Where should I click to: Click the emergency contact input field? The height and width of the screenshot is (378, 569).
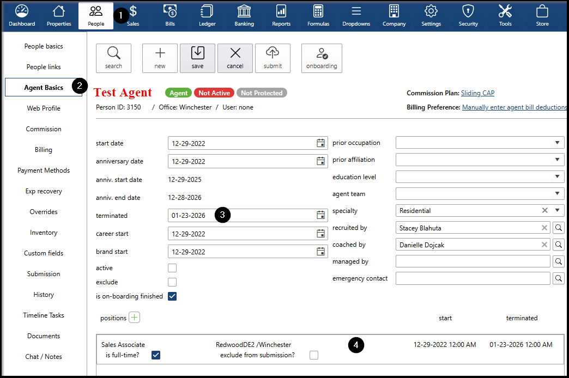pos(473,278)
